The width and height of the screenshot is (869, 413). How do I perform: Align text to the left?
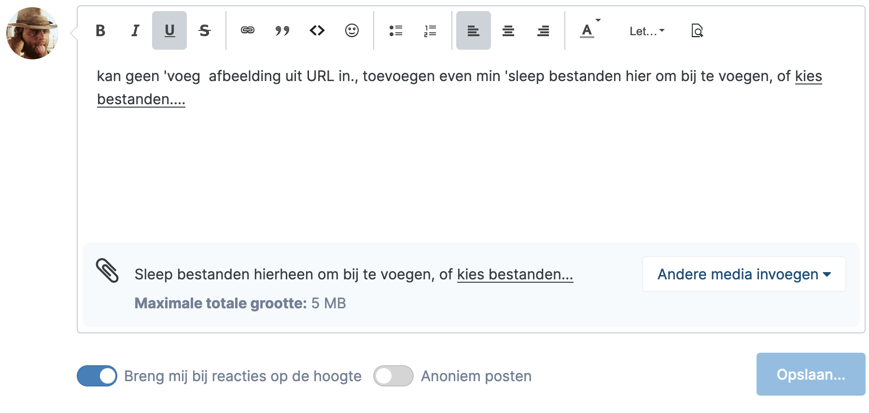click(474, 30)
